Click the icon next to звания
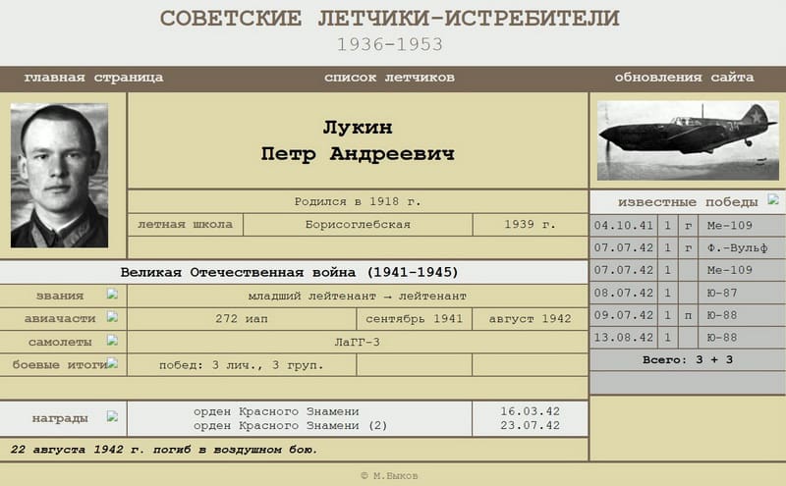 click(112, 294)
